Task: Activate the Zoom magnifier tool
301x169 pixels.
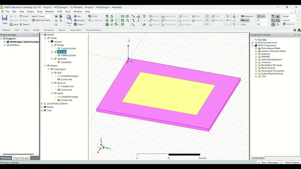Action: click(x=69, y=18)
